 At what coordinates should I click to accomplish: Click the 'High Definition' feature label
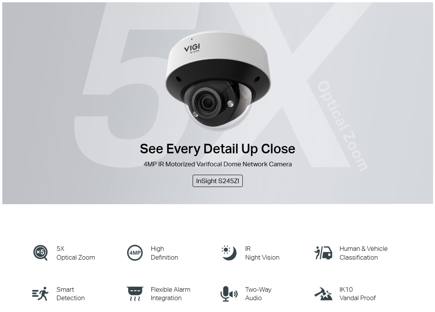click(x=164, y=253)
